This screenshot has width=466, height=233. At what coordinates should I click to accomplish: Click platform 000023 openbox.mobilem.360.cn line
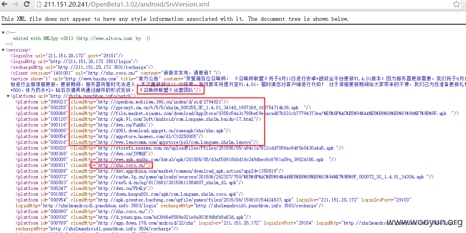(122, 102)
